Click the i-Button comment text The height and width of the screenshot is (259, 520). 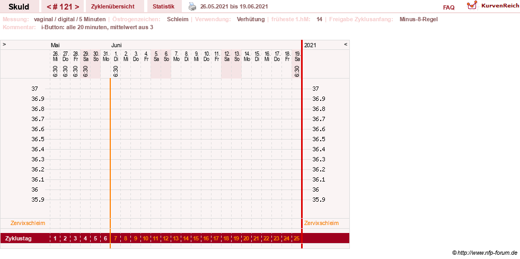(97, 27)
